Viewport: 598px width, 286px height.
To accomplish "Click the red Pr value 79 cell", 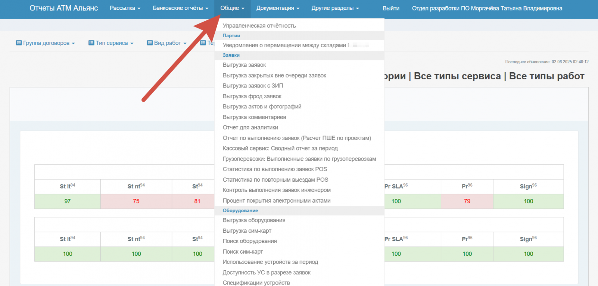I will click(467, 201).
